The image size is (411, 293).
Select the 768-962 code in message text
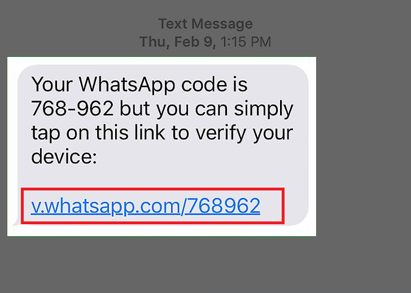point(72,109)
